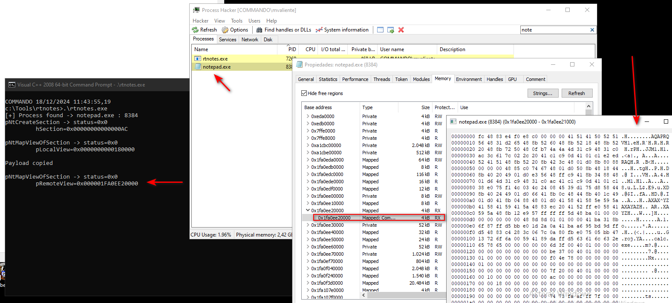The height and width of the screenshot is (303, 672).
Task: Select memory row 0xa1cbe00000
Action: [x=373, y=153]
